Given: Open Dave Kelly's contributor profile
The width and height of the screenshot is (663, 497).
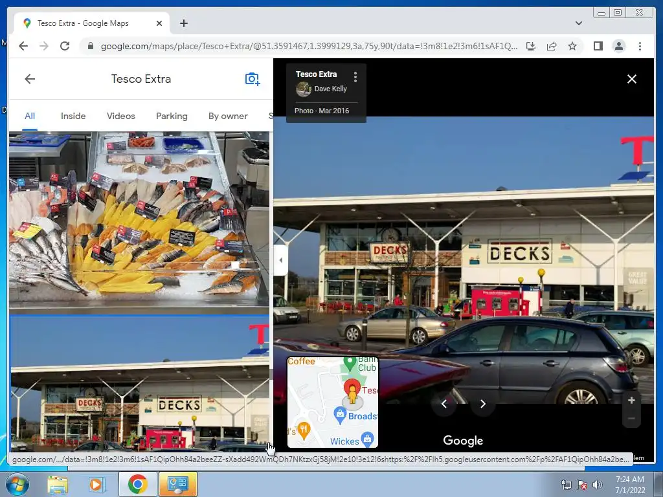Looking at the screenshot, I should point(330,89).
